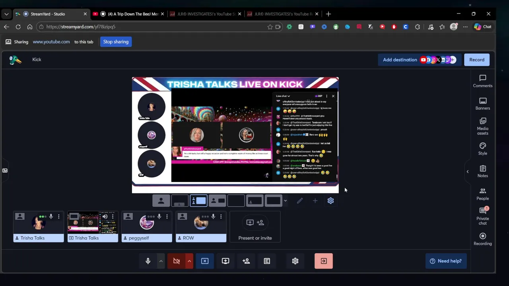This screenshot has width=509, height=286.
Task: Click the www.youtube.com sharing link
Action: tap(51, 42)
